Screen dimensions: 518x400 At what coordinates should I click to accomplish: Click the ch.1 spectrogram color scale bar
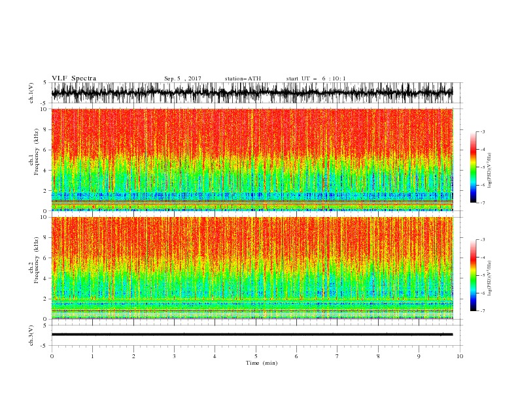(x=474, y=167)
